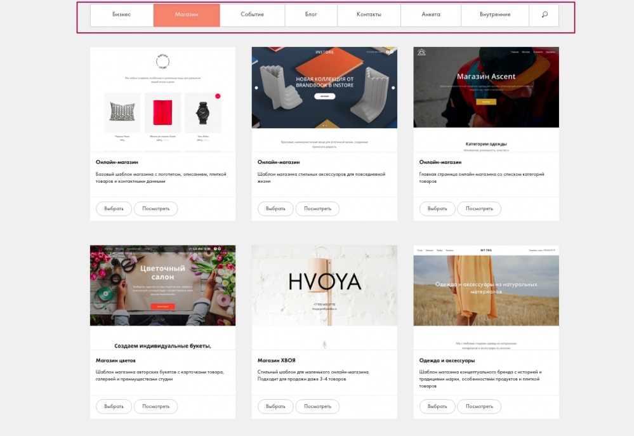Click Посмотреть for Магазин ХВОЯ
634x436 pixels.
click(317, 406)
